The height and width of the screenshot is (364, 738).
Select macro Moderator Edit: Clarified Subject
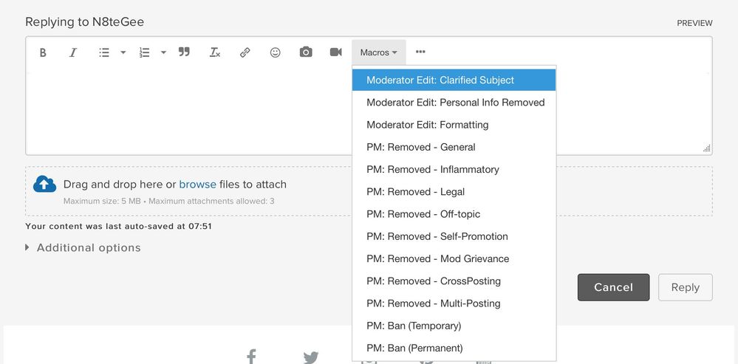[x=454, y=80]
